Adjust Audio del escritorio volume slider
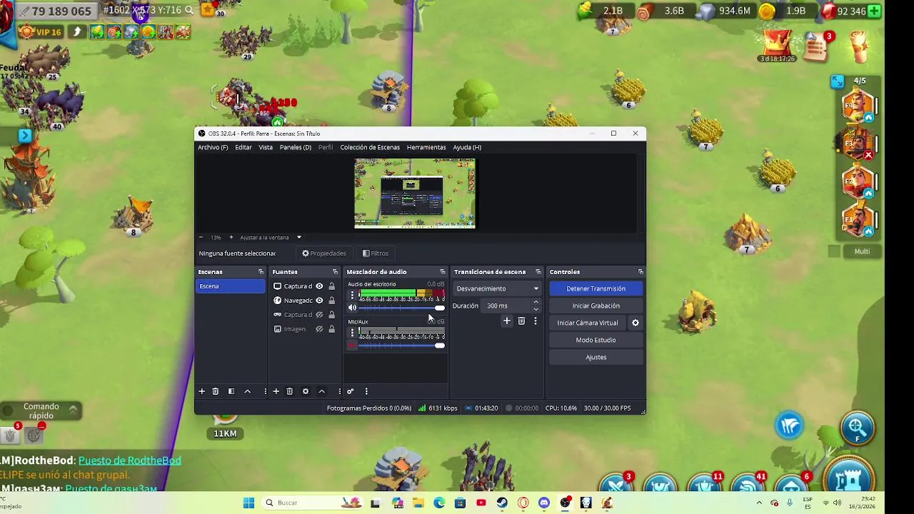Image resolution: width=914 pixels, height=514 pixels. pyautogui.click(x=401, y=308)
